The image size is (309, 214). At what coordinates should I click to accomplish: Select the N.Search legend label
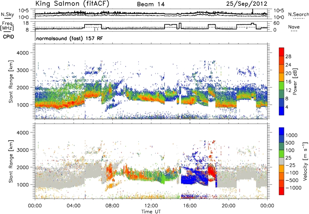tap(298, 14)
